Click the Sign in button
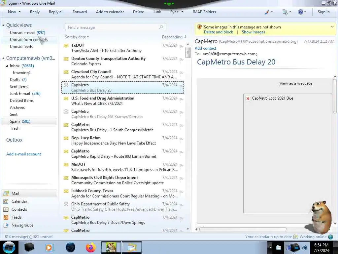Viewport: 338px width, 254px height. pos(323,12)
